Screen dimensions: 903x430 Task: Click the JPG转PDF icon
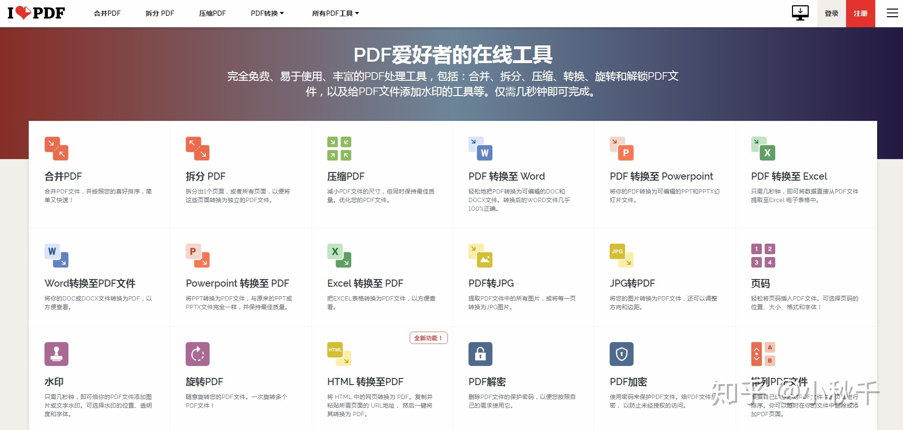pos(622,256)
